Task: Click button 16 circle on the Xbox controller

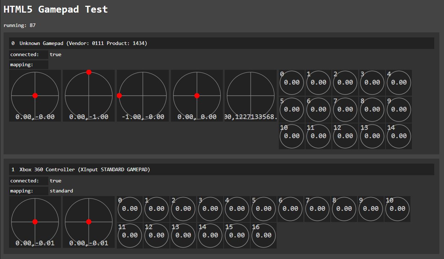Action: (x=264, y=235)
